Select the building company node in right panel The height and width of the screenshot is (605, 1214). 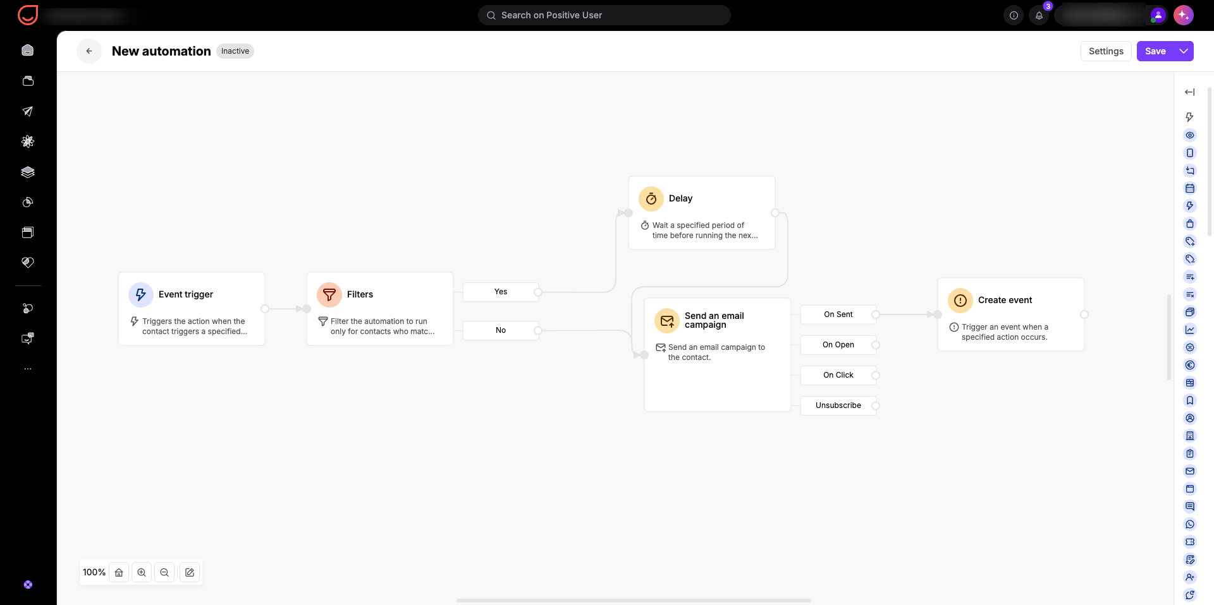click(1190, 436)
